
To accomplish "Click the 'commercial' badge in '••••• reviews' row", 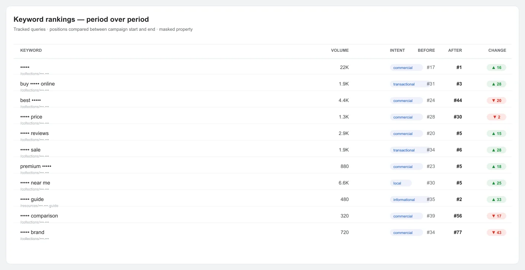I will point(406,133).
